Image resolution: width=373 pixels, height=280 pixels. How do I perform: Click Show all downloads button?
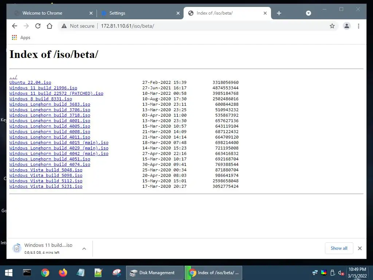(x=339, y=248)
